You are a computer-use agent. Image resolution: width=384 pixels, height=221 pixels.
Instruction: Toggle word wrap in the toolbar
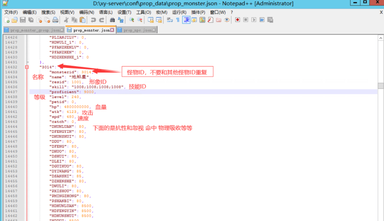[169, 20]
